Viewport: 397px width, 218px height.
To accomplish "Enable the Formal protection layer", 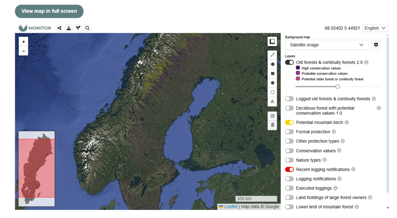I will tap(290, 132).
